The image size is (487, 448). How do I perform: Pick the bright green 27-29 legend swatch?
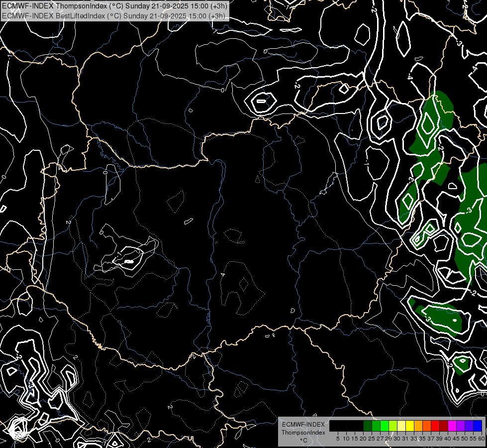(x=385, y=426)
